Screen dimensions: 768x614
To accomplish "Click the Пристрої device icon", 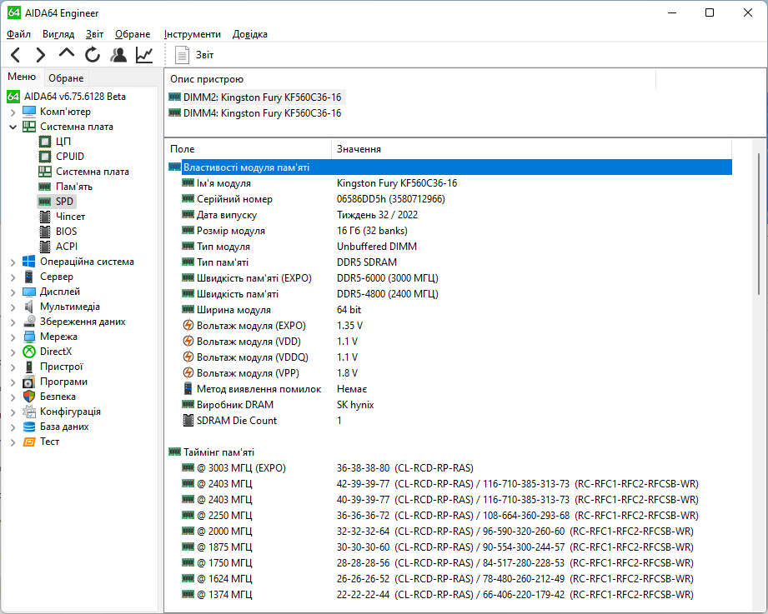I will coord(29,367).
